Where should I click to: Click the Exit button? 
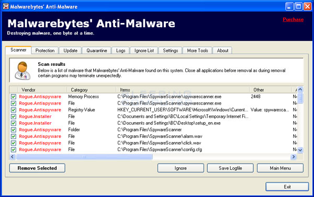click(287, 187)
